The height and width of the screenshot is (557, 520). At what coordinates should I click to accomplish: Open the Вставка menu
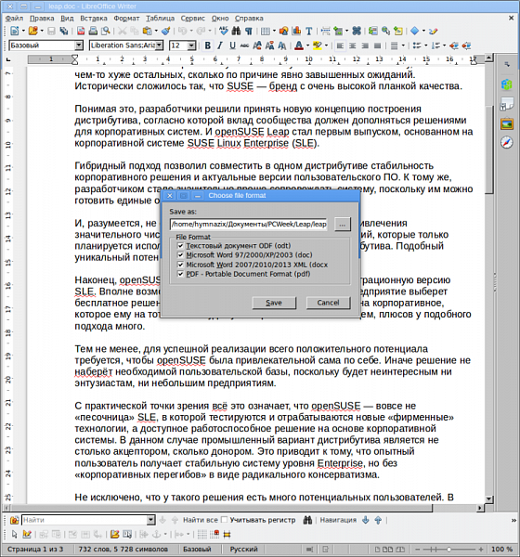pos(94,19)
